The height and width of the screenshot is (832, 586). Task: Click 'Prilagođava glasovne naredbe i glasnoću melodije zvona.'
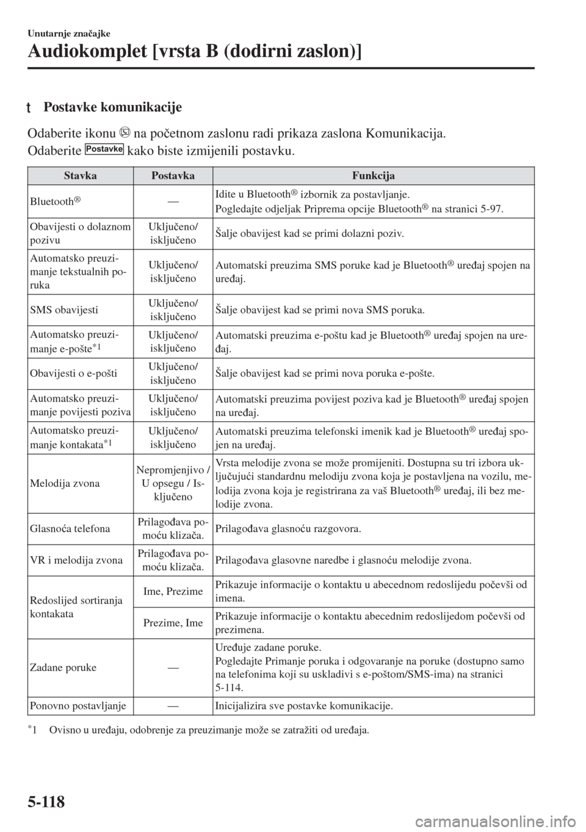tap(343, 560)
